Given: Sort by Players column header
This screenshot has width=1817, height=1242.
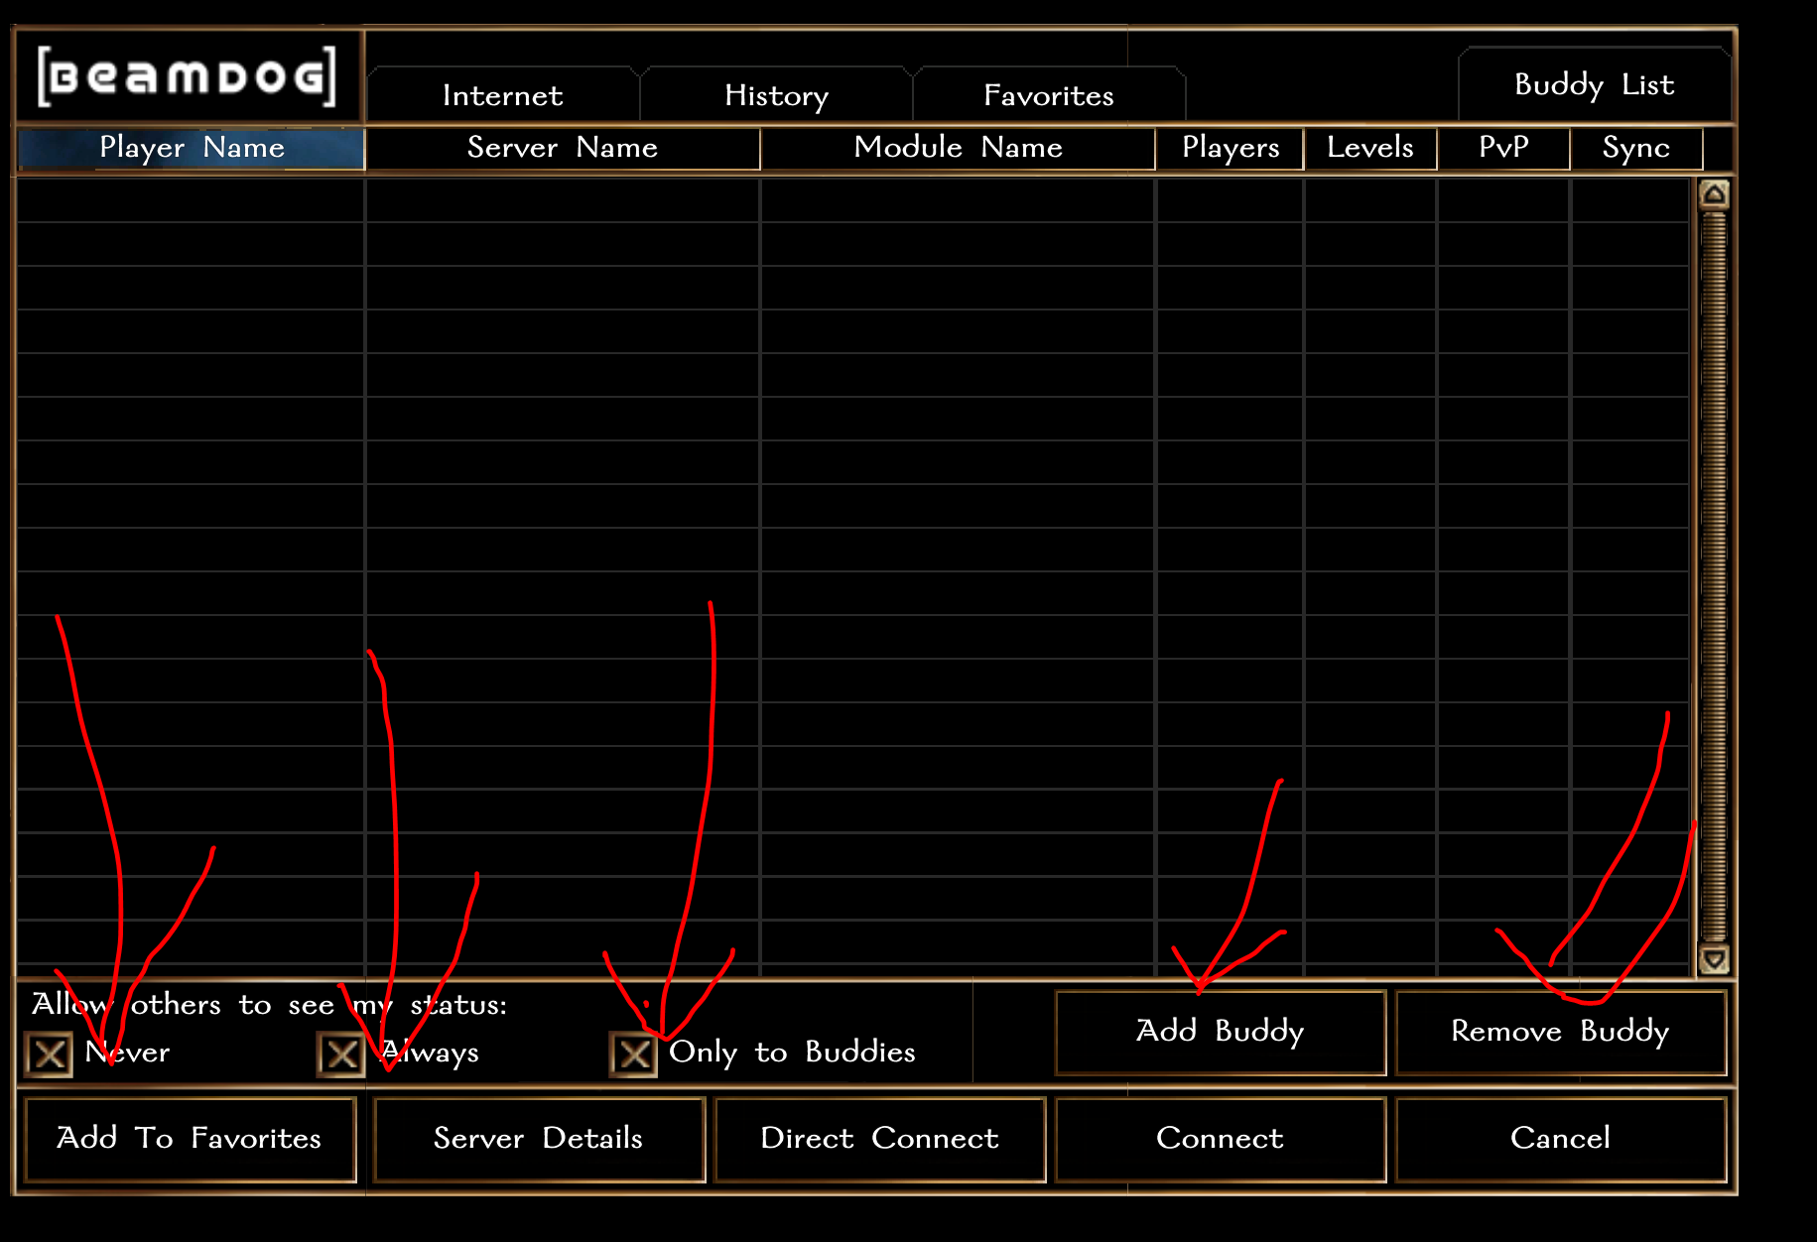Looking at the screenshot, I should coord(1231,148).
